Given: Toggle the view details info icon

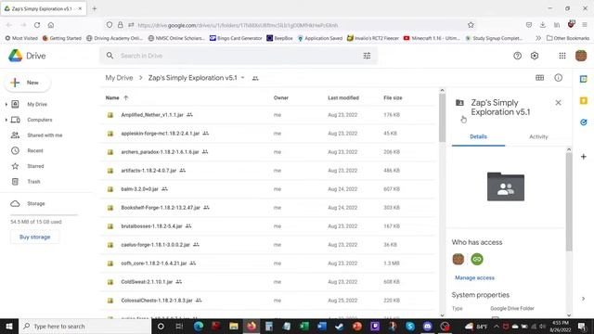Looking at the screenshot, I should click(559, 78).
